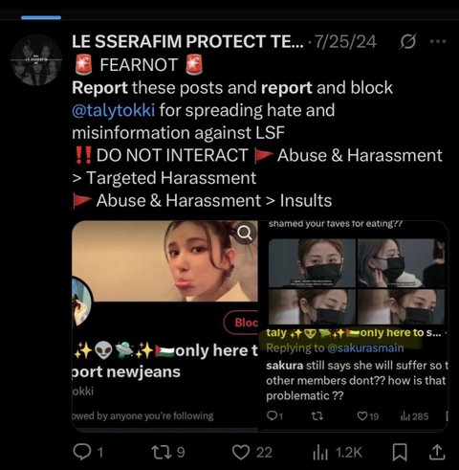Bookmark this post
This screenshot has width=459, height=470.
(x=400, y=452)
